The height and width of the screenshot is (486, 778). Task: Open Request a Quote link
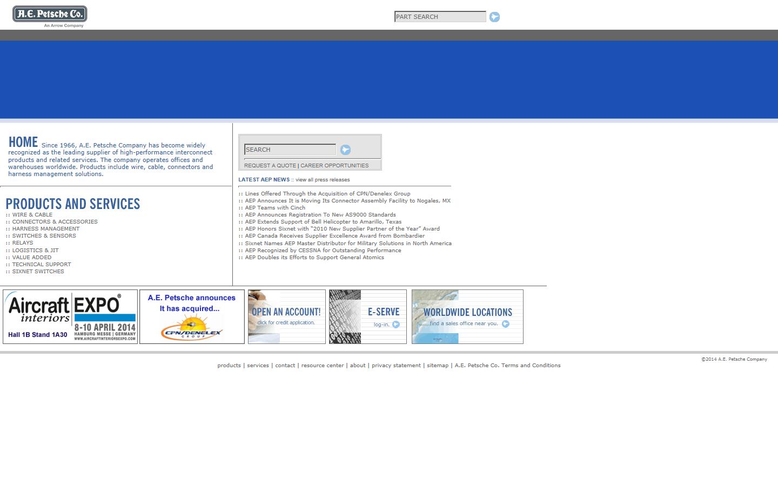tap(270, 166)
